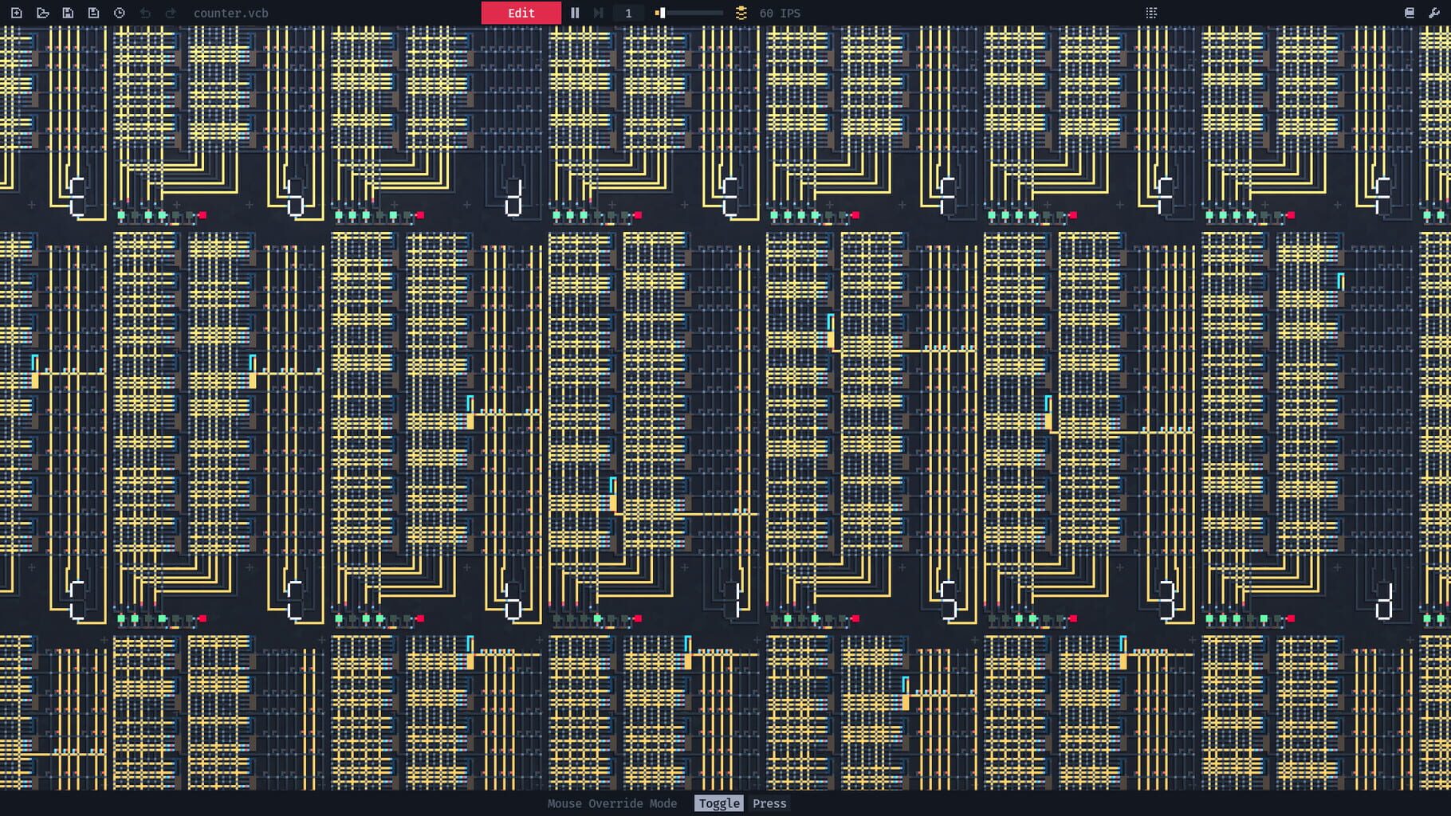1451x816 pixels.
Task: Advance the simulation with the step icon
Action: [x=598, y=13]
